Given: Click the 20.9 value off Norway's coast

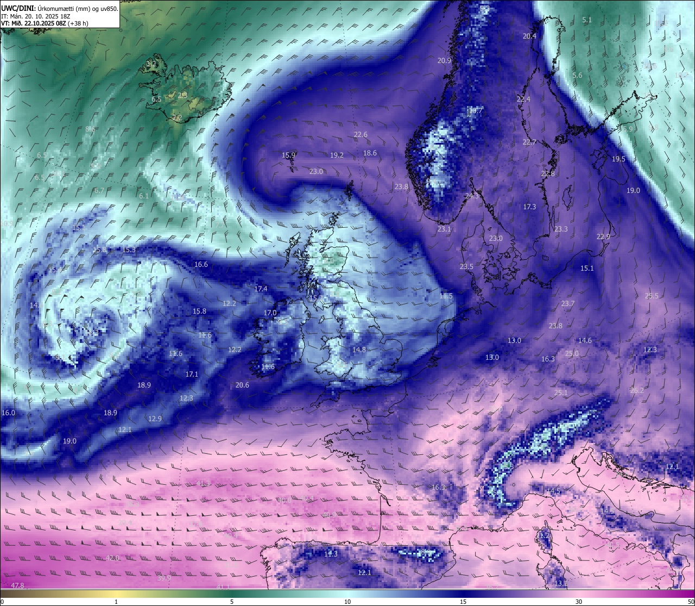Looking at the screenshot, I should click(445, 61).
